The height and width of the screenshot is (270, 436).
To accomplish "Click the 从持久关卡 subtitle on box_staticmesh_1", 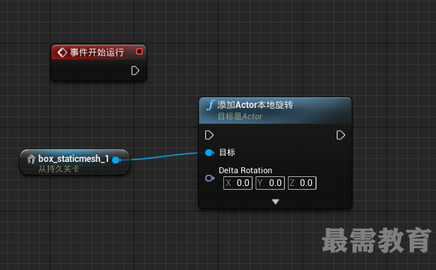I will [59, 169].
